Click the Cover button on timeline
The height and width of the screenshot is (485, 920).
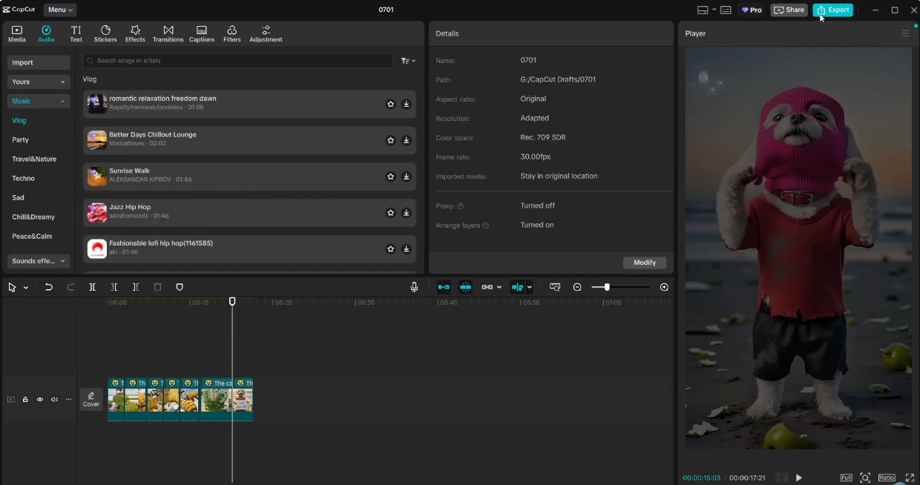pyautogui.click(x=91, y=399)
